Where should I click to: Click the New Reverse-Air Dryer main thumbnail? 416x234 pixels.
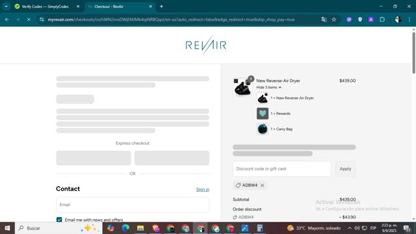coord(242,86)
